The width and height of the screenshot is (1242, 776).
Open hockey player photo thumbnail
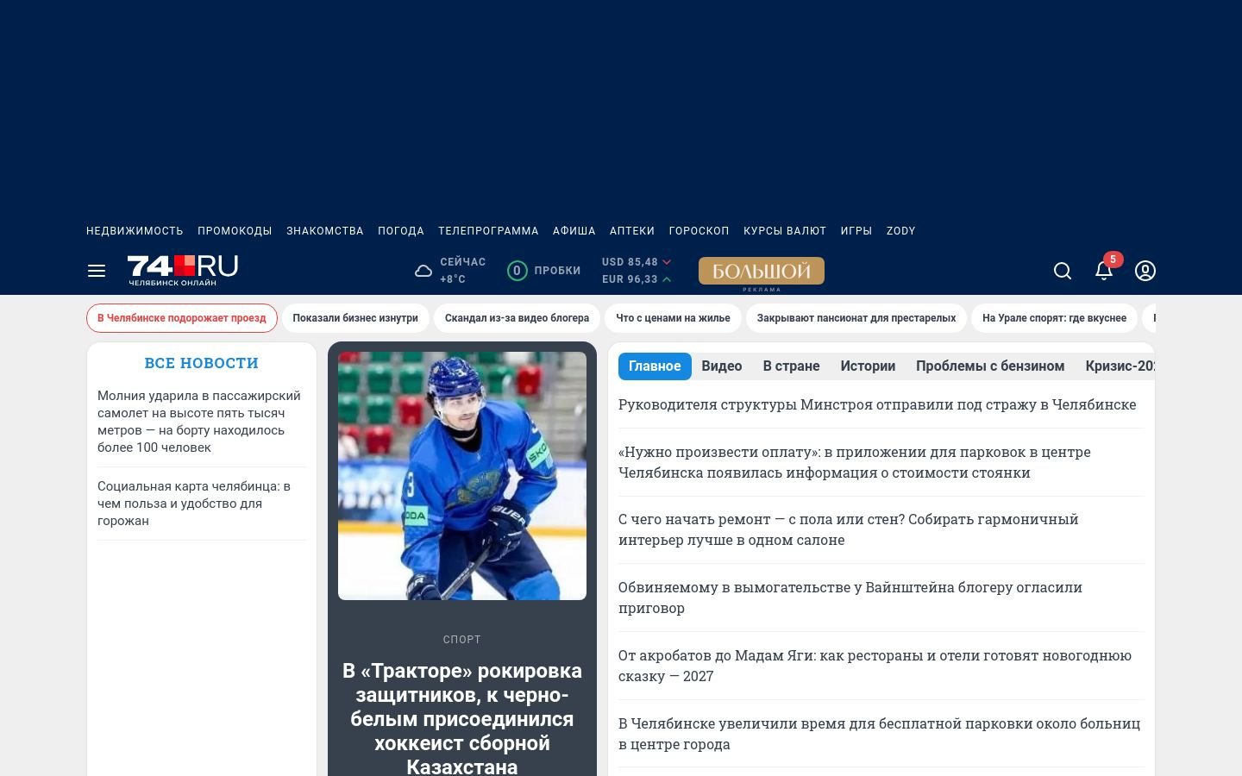click(462, 476)
